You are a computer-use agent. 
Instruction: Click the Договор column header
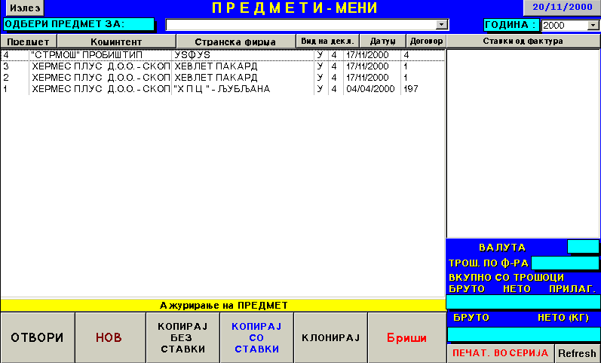click(426, 42)
